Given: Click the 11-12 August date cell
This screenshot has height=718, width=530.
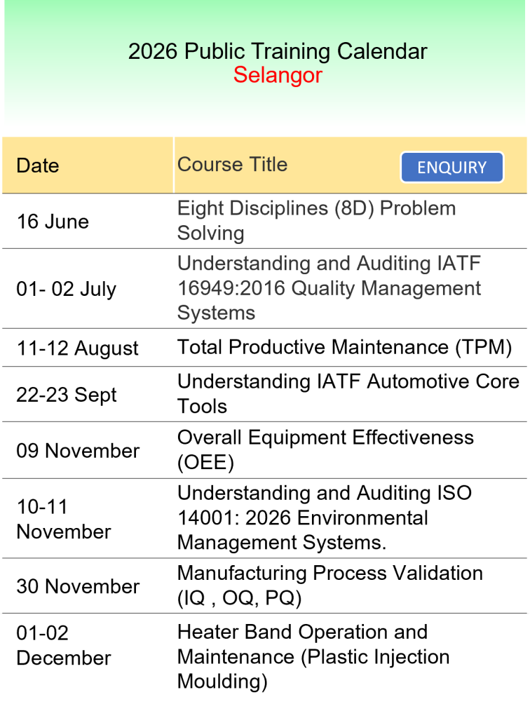Looking at the screenshot, I should point(78,348).
